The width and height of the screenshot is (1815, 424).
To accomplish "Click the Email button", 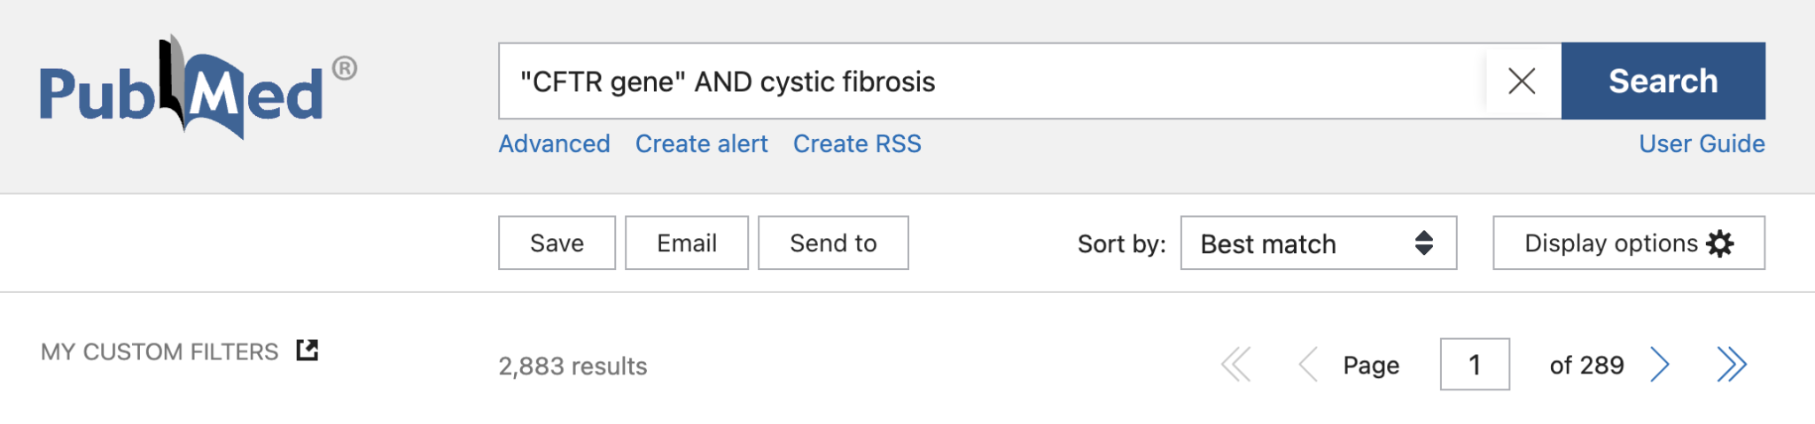I will tap(686, 243).
